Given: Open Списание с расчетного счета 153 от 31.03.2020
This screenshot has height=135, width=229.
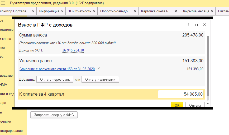Looking at the screenshot, I should (x=57, y=69).
